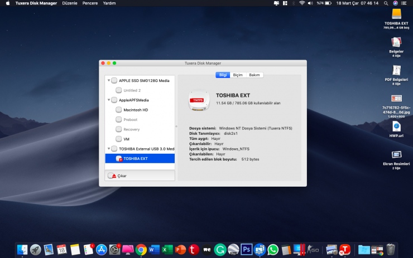This screenshot has height=258, width=413.
Task: Launch Microsoft PowerPoint from Dock
Action: tap(180, 250)
